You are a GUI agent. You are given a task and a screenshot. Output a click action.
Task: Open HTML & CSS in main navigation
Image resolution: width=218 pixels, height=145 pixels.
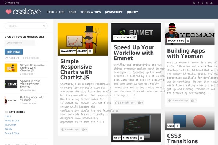pos(55,12)
